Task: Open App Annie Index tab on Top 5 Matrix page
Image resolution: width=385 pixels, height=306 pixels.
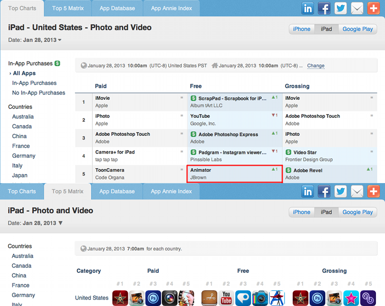Action: coord(171,191)
